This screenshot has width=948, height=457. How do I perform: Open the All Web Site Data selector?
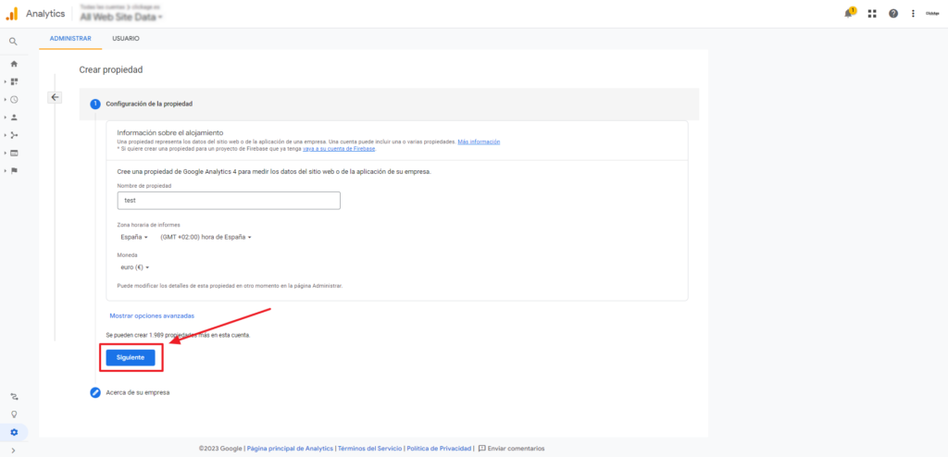121,17
